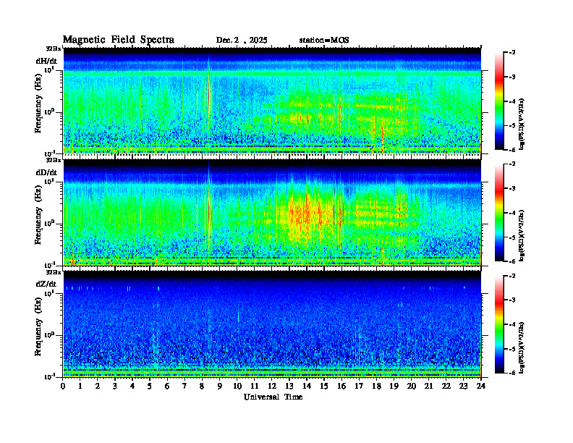Click the 10^1 frequency tick of the dZ/dt panel
Viewport: 573px width, 443px height.
point(49,293)
